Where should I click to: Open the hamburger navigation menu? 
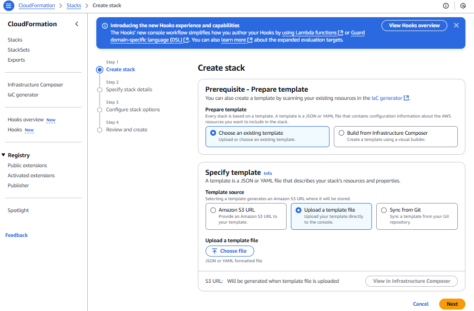pos(9,5)
